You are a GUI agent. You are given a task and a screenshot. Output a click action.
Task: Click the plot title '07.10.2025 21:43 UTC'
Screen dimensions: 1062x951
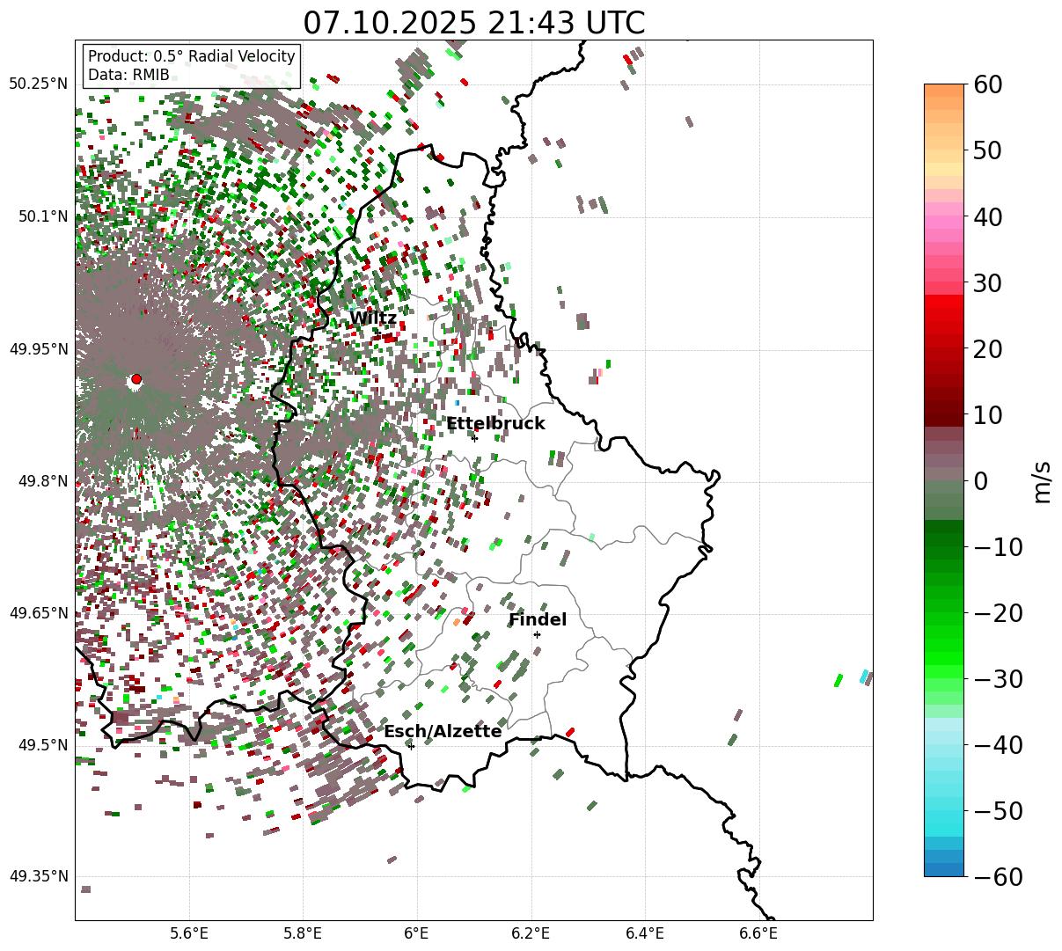[x=473, y=23]
